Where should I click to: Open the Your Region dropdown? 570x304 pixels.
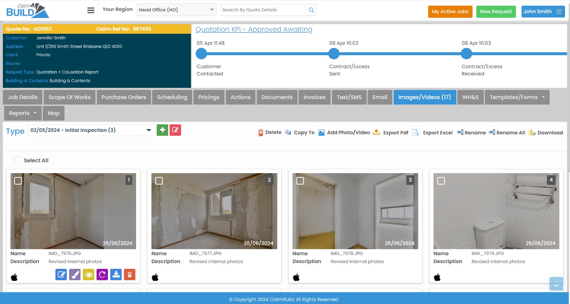176,10
